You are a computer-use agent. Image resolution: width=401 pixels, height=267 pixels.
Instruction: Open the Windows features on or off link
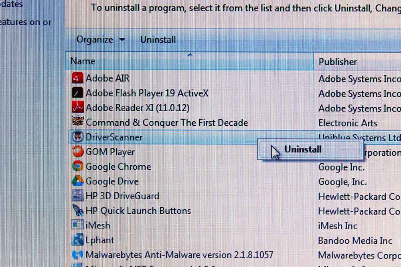26,22
